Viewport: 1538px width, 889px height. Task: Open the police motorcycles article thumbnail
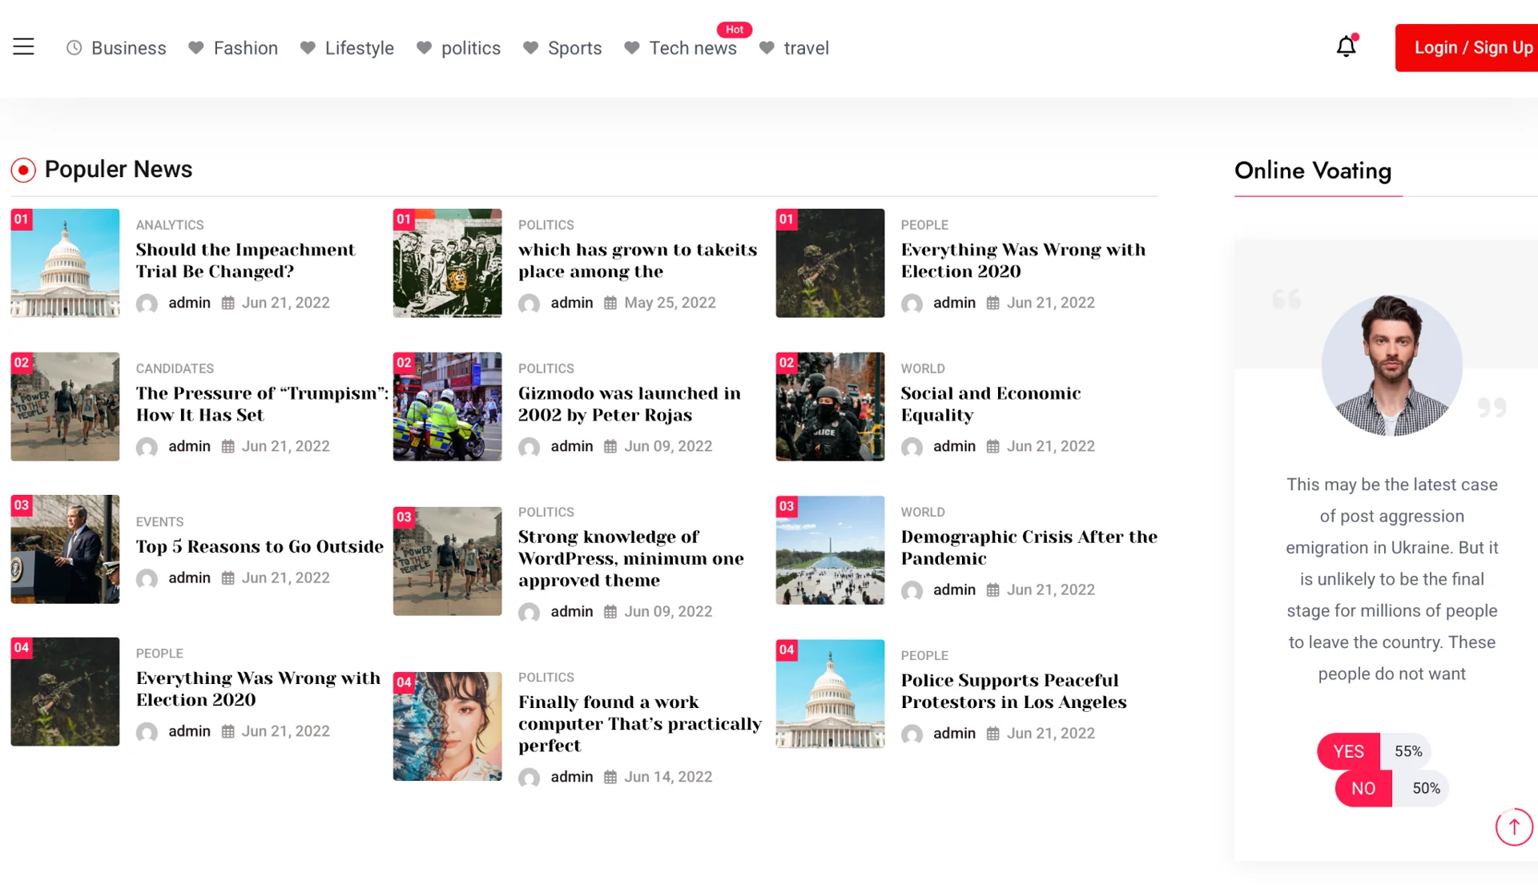[x=447, y=407]
